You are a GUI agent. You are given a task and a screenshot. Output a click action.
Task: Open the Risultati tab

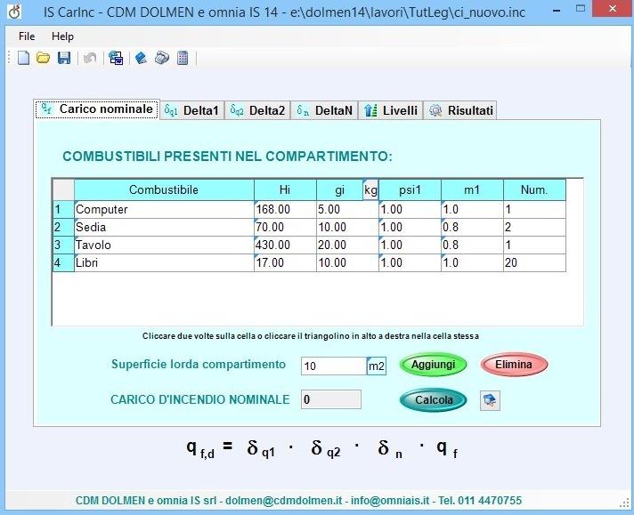460,110
